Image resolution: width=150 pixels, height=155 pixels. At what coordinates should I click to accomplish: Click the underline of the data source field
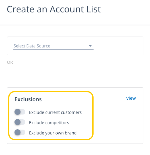53,49
